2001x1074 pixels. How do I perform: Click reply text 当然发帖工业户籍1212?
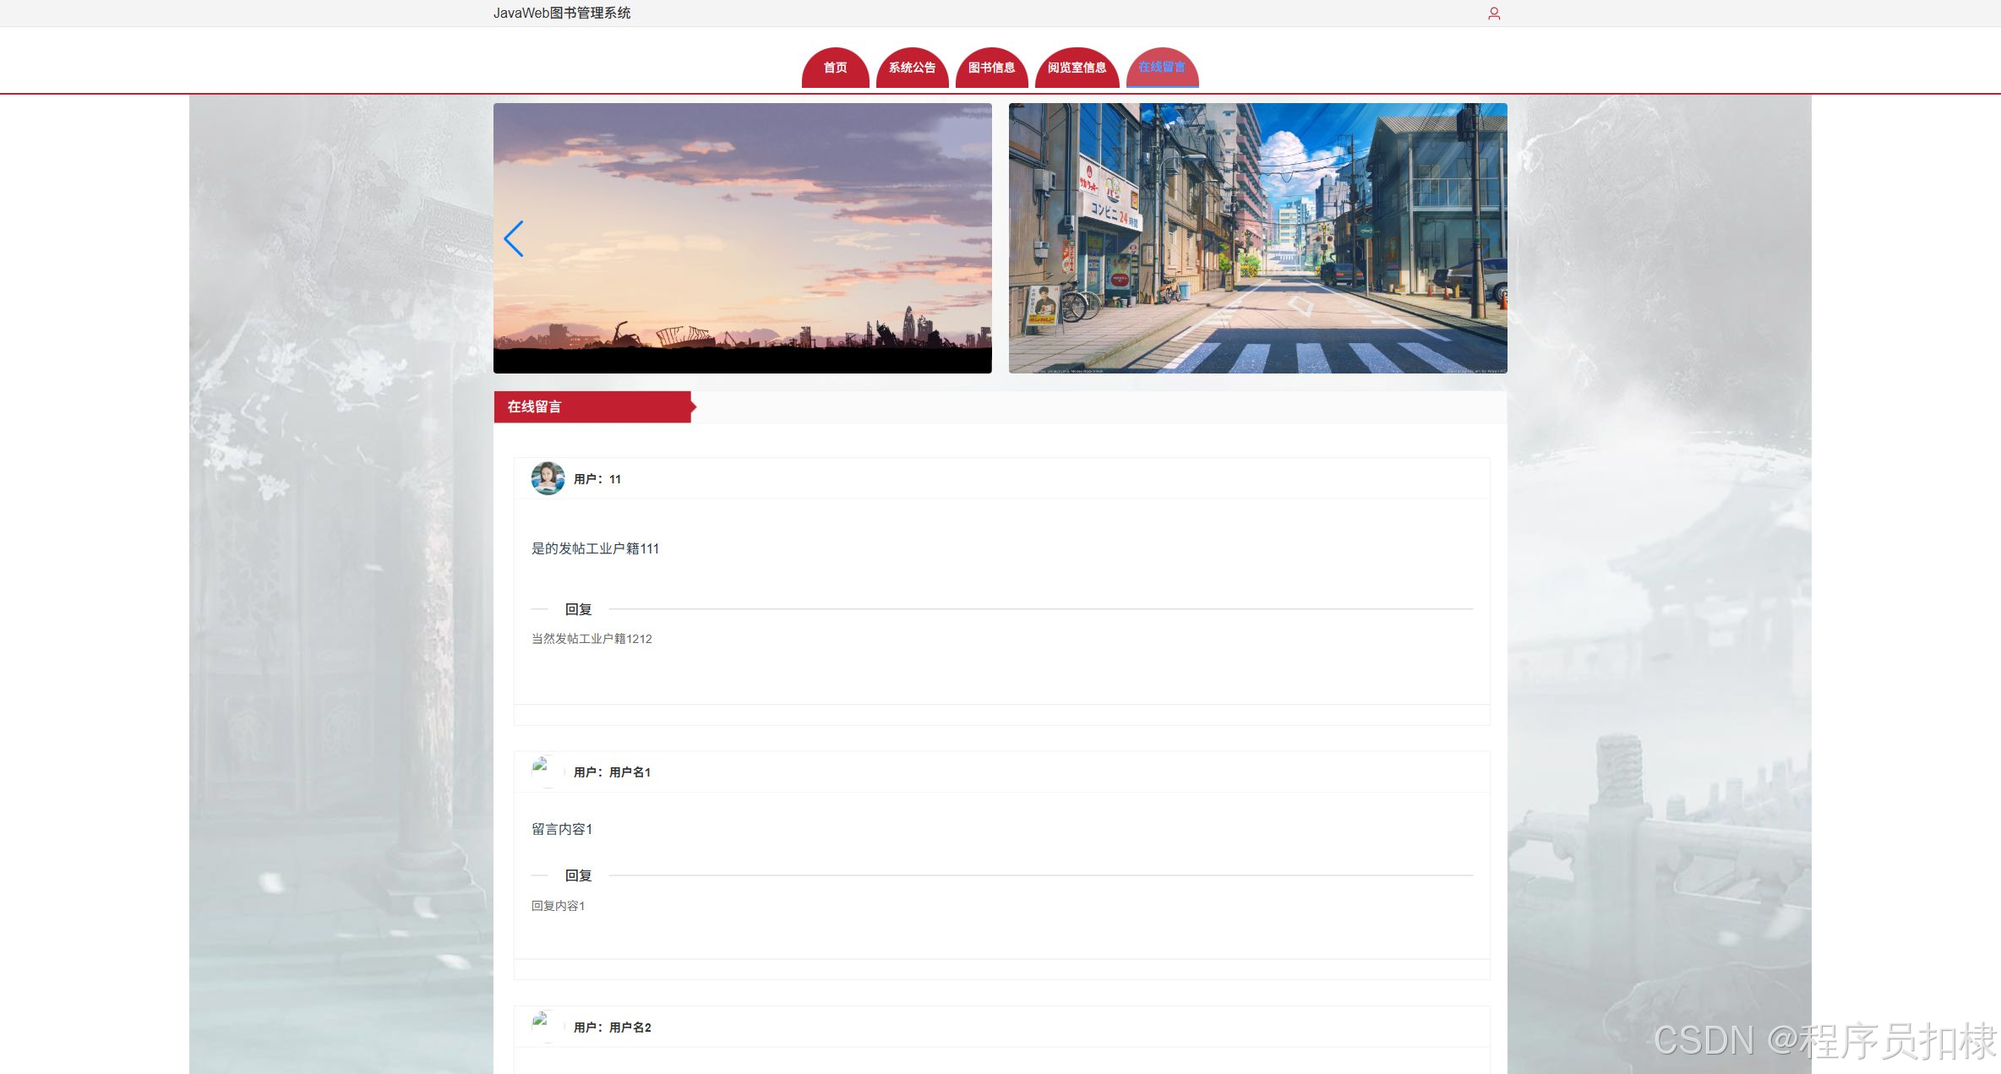[x=592, y=639]
